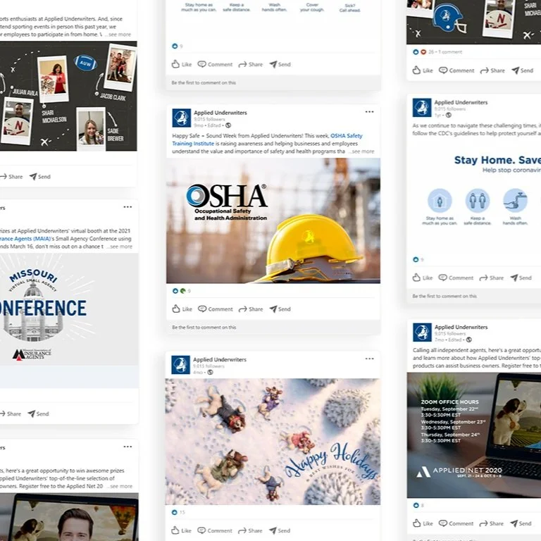Screen dimensions: 541x541
Task: Open the Insurance Agents (MAIA) link
Action: tap(25, 238)
